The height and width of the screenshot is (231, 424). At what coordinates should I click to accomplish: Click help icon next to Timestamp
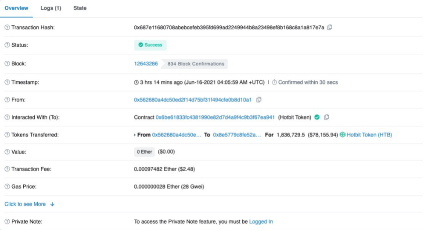[x=7, y=82]
